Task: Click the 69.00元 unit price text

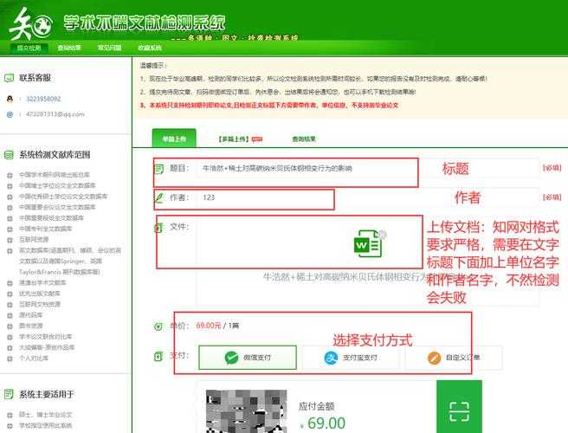Action: 209,326
